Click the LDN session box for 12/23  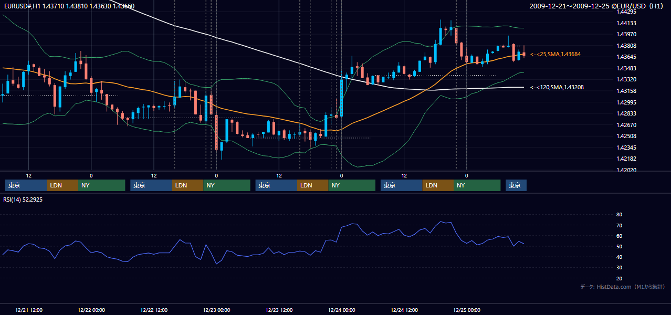pyautogui.click(x=313, y=185)
